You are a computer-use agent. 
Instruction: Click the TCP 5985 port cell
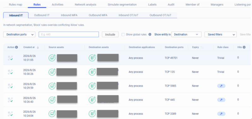click(x=170, y=86)
